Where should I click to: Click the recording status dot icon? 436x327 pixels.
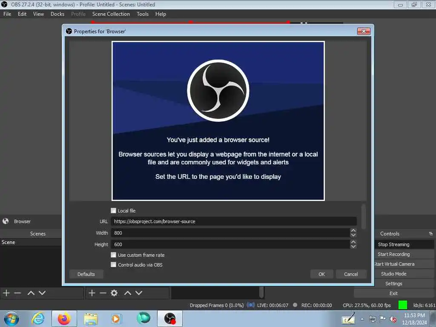tap(295, 305)
